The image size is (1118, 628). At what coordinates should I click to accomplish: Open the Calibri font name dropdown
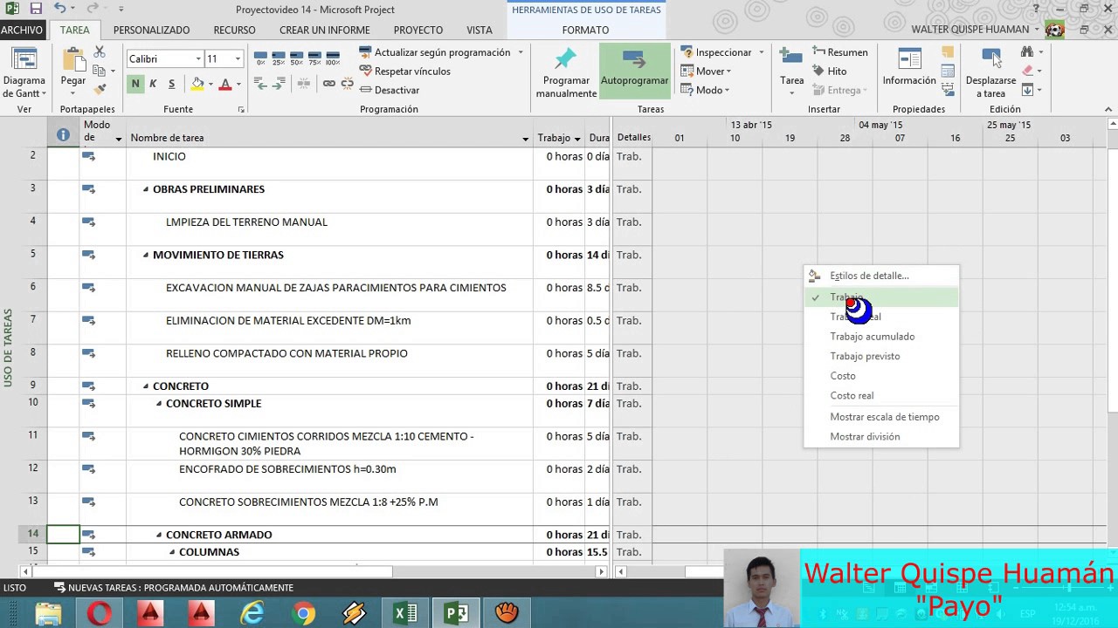tap(198, 59)
